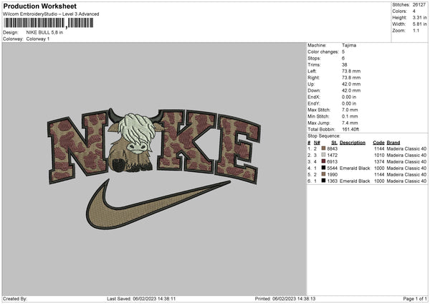Viewport: 430px width, 304px height.
Task: Click the Max Jump value 7.4 mm
Action: [x=350, y=123]
